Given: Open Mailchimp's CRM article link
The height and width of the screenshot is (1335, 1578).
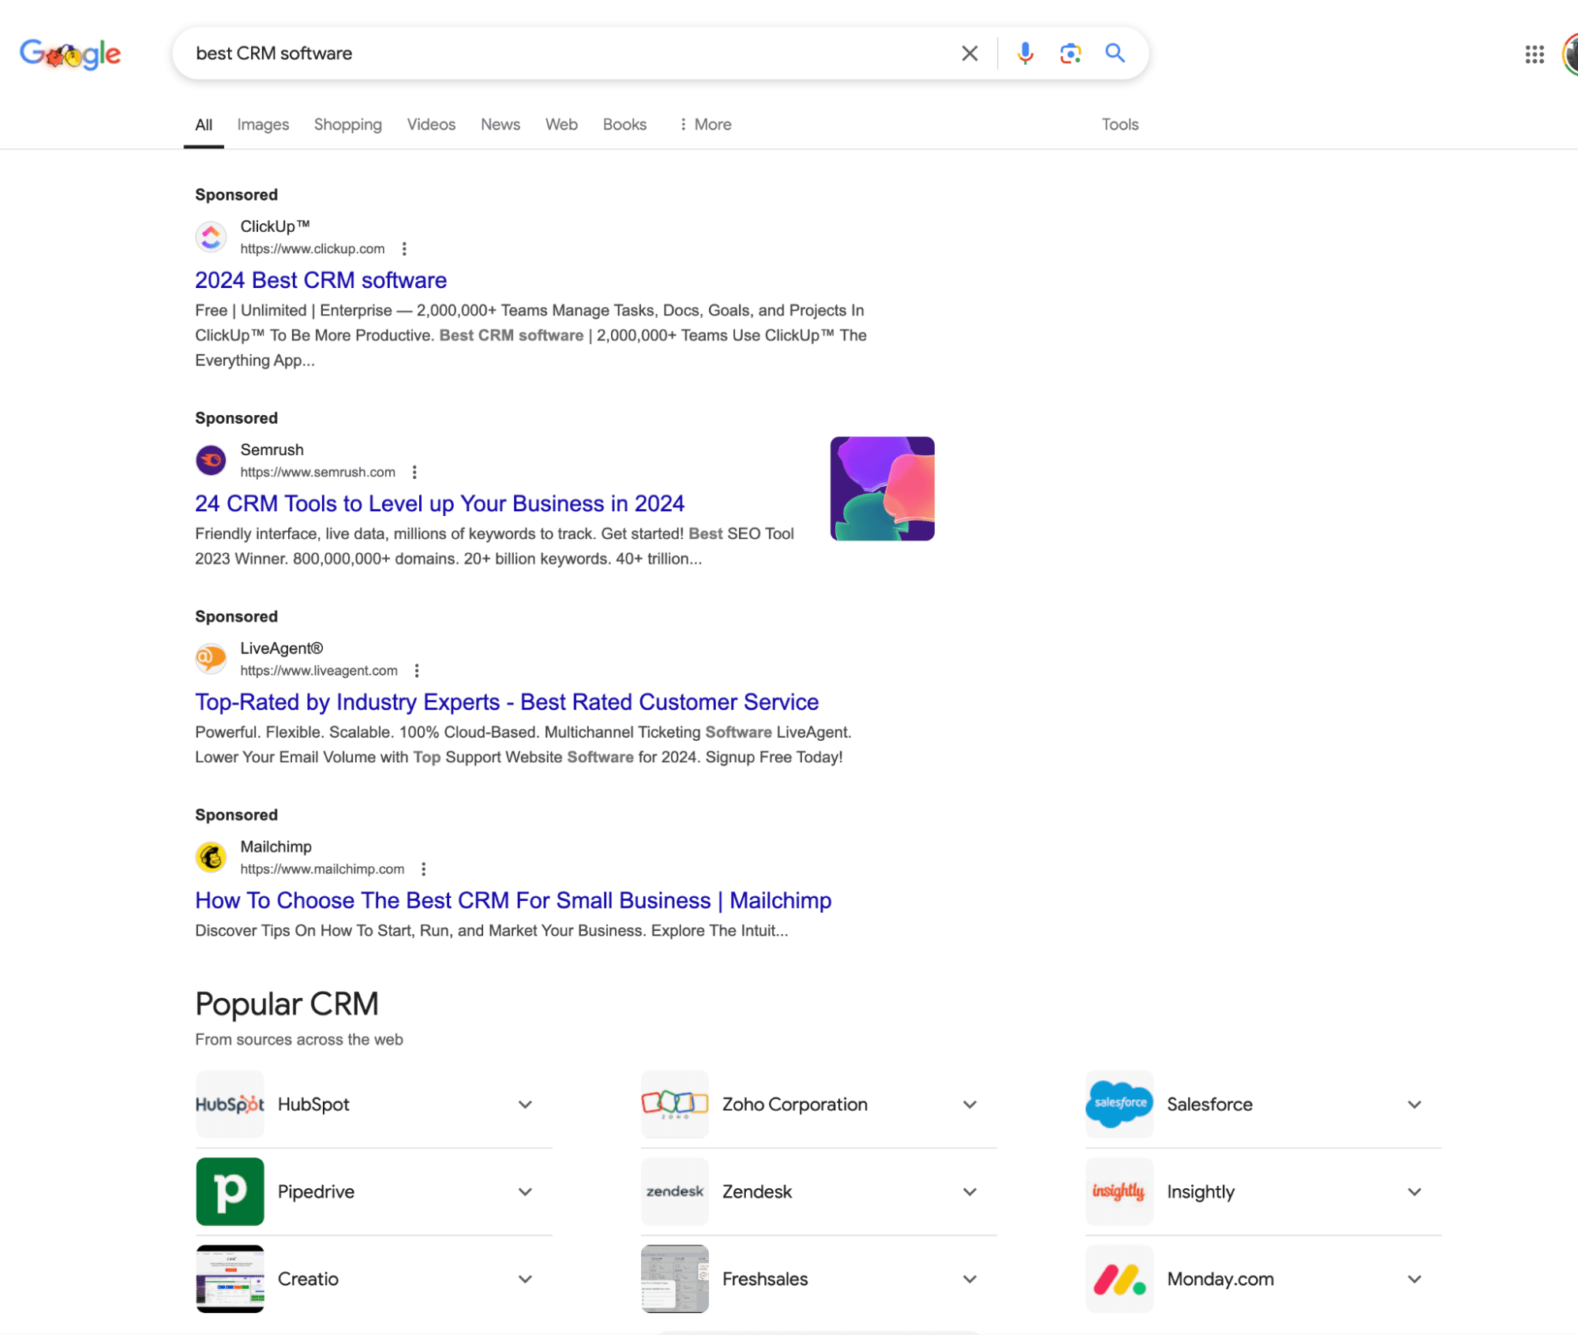Looking at the screenshot, I should point(512,900).
